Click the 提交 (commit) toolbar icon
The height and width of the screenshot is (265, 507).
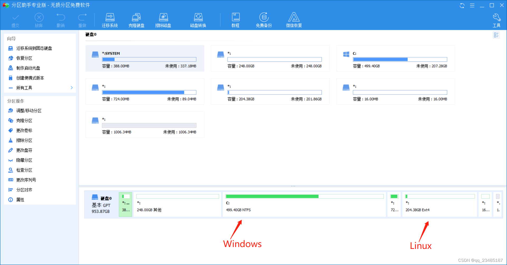(x=15, y=20)
